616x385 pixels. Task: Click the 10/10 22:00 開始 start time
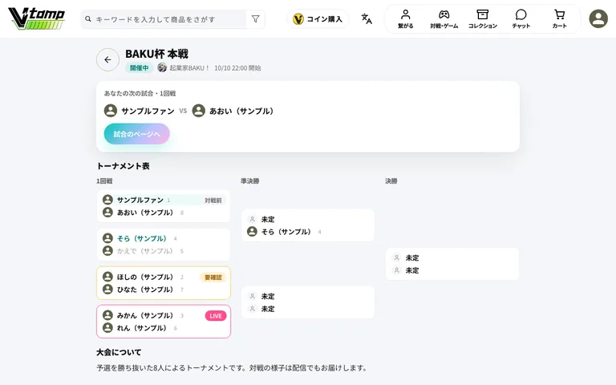(237, 68)
